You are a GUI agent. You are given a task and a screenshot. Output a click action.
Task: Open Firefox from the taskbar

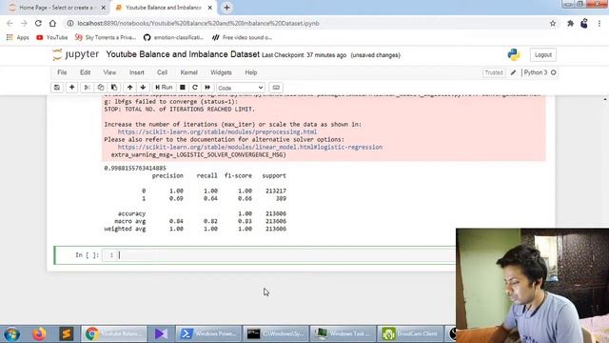click(39, 333)
